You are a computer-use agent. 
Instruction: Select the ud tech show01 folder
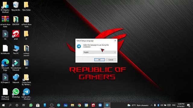click(x=26, y=51)
